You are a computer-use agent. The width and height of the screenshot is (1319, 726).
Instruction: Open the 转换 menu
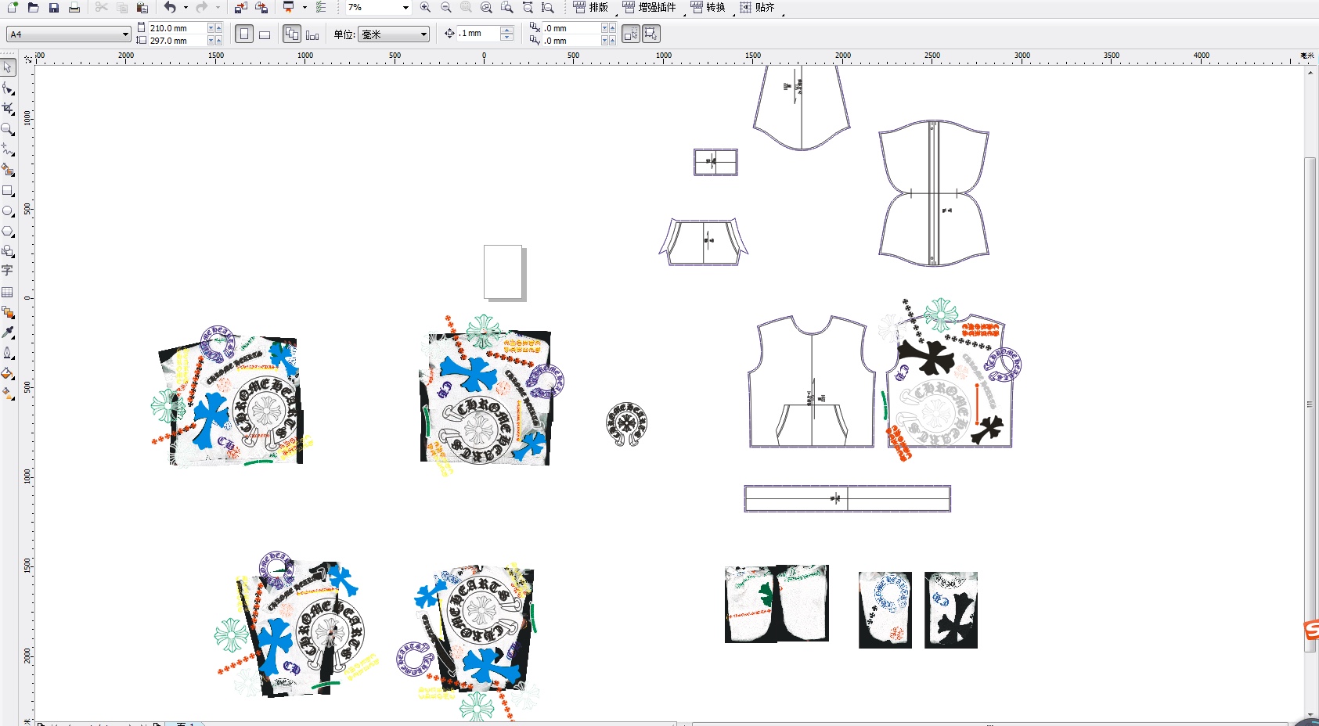pyautogui.click(x=708, y=8)
